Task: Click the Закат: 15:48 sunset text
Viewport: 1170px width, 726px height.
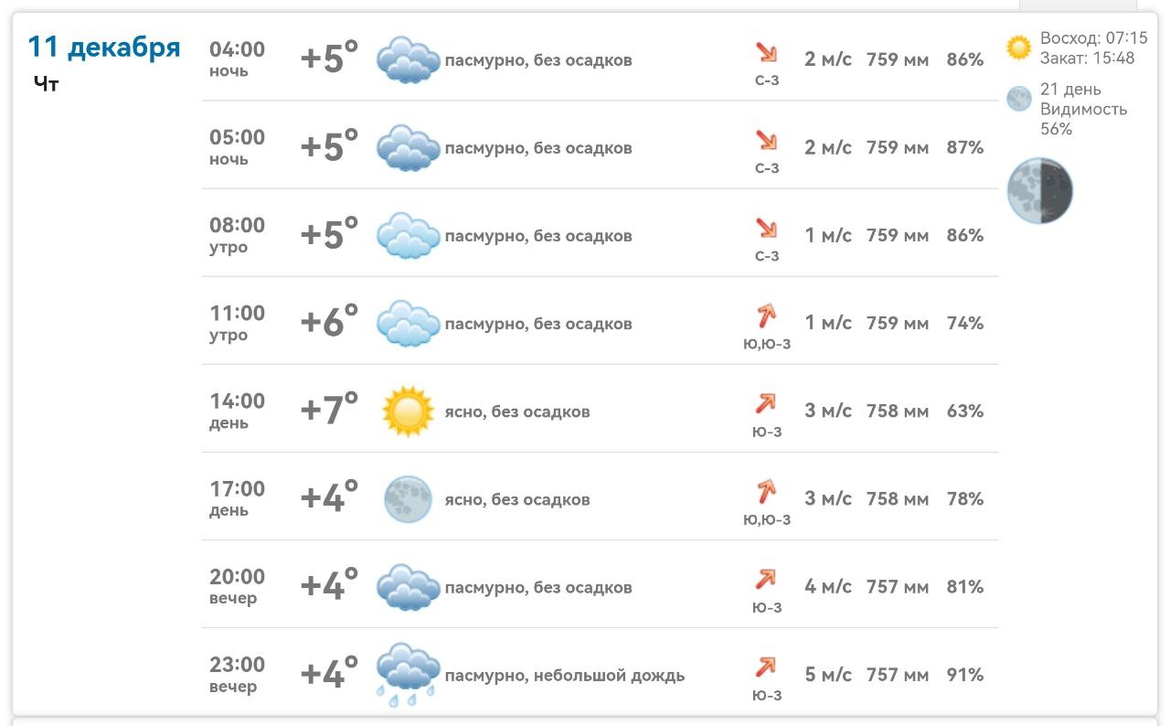Action: (1087, 59)
